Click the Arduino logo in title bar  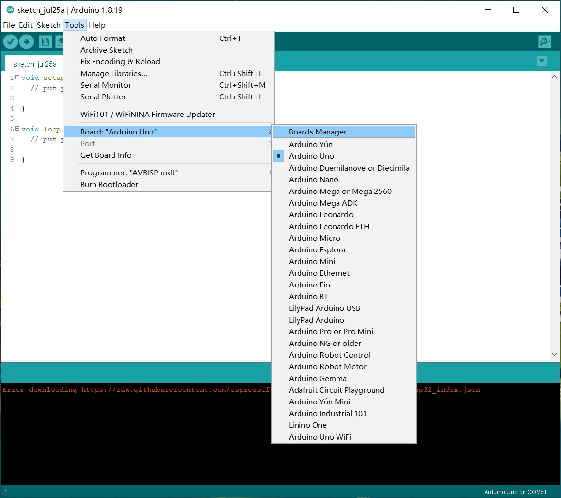pos(10,10)
